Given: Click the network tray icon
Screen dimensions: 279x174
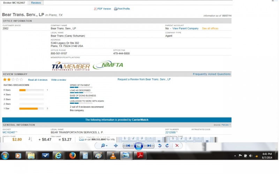Looking at the screenshot, I should [x=256, y=156].
